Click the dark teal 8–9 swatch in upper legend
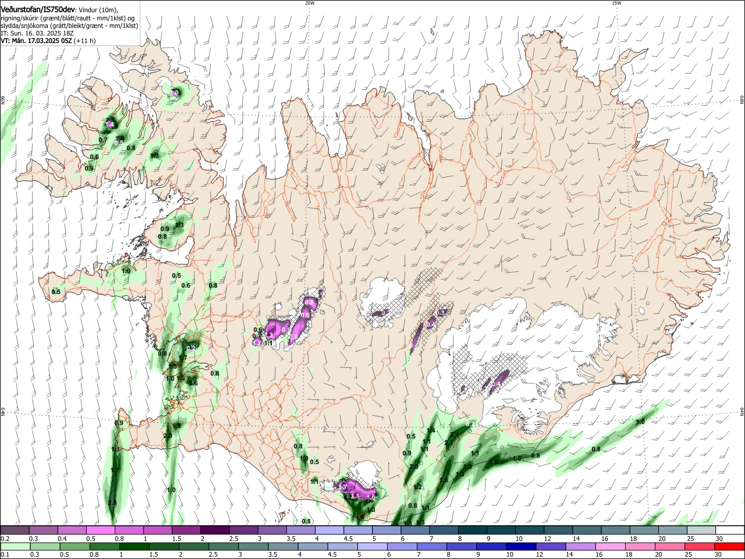 click(472, 530)
